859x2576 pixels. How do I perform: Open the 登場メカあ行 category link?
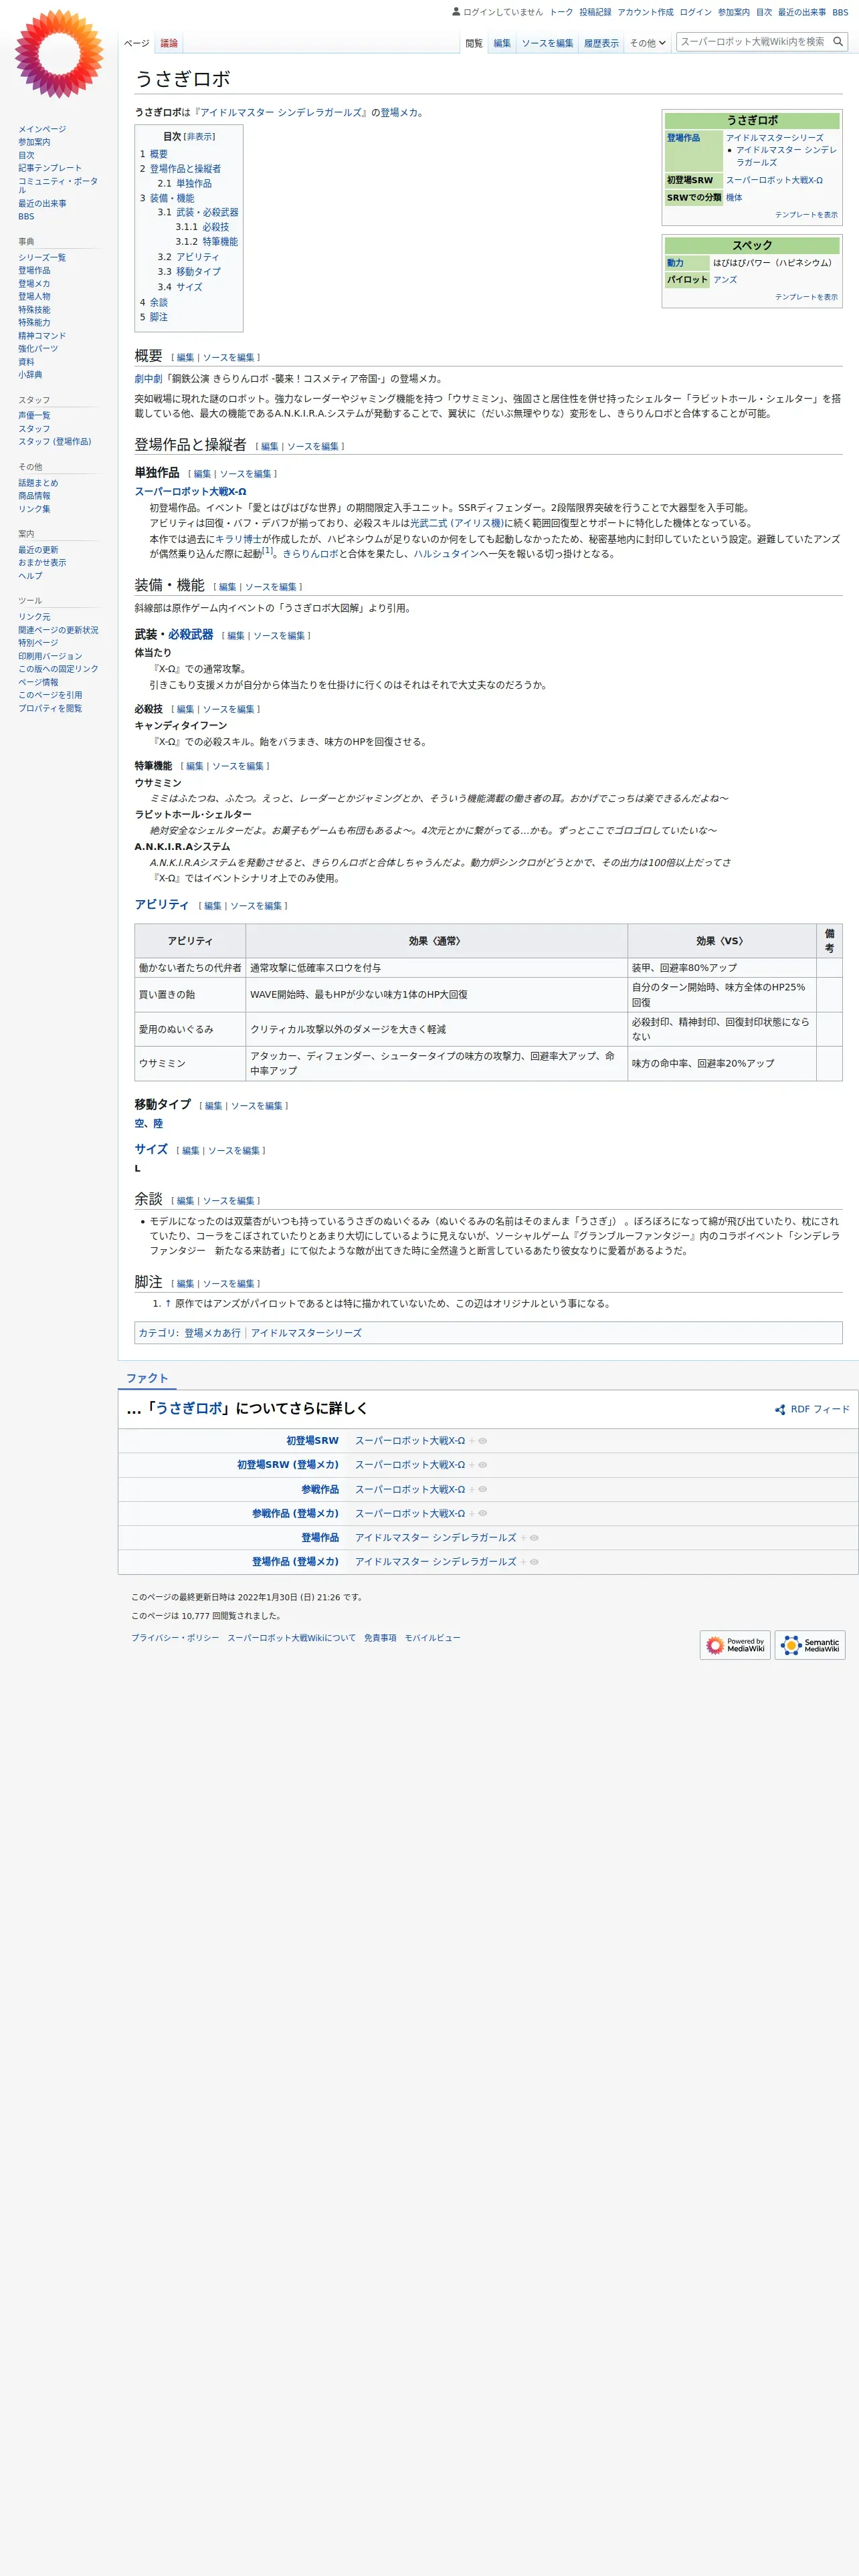[x=212, y=1333]
